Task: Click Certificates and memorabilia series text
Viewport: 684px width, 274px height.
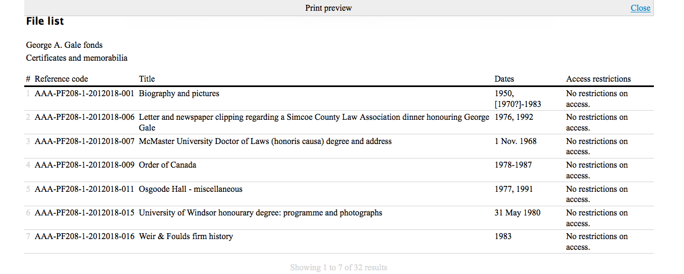Action: click(77, 58)
